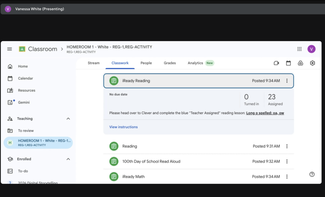Open the class Drive folder

point(300,63)
